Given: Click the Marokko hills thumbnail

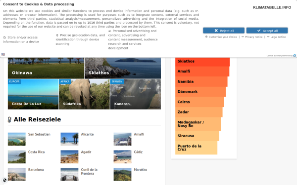Looking at the screenshot, I should coord(122,175).
